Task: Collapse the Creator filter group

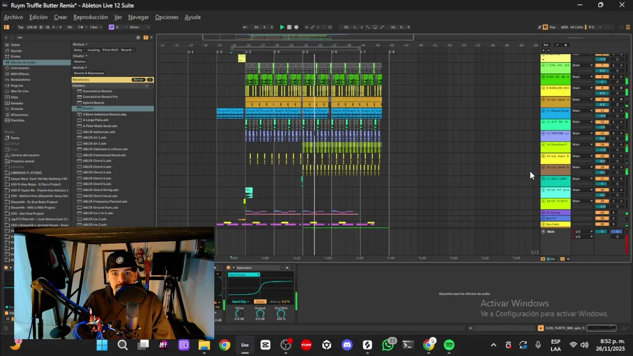Action: (80, 56)
